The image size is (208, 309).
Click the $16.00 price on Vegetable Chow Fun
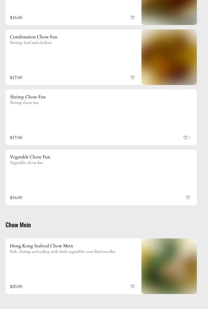click(x=16, y=198)
